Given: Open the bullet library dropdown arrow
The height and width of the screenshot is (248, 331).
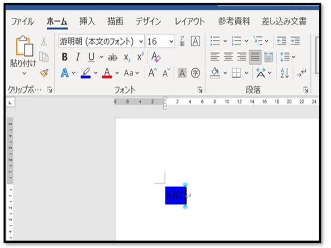Looking at the screenshot, I should (225, 41).
